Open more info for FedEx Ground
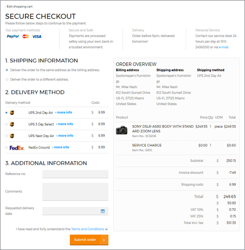Image resolution: width=245 pixels, height=250 pixels. tap(61, 148)
